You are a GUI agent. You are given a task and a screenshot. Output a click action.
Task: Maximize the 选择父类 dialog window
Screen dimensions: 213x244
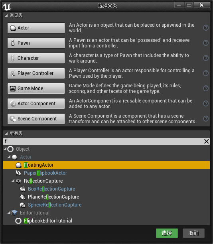point(189,5)
